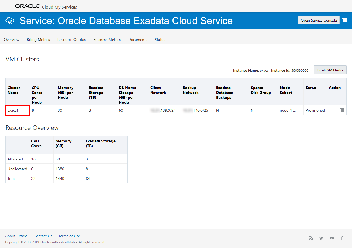Click the Instance Id 500090966 text
Image resolution: width=352 pixels, height=250 pixels.
click(290, 70)
